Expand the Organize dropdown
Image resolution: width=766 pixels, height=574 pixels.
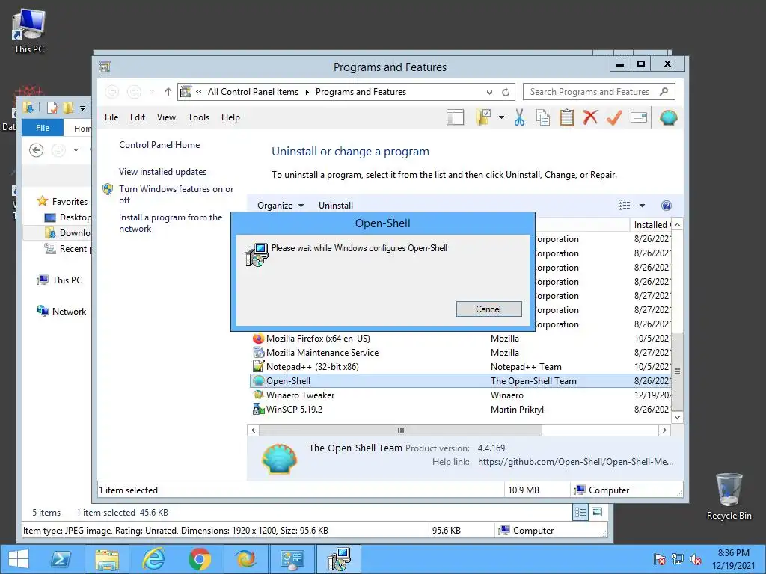281,206
